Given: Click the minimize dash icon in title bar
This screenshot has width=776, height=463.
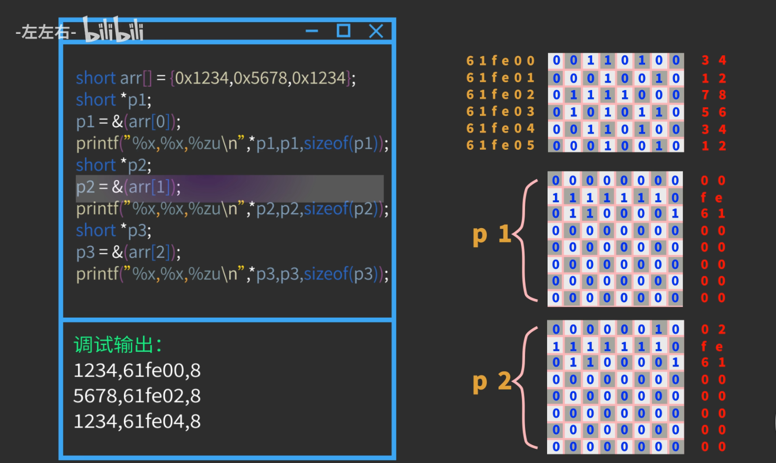Looking at the screenshot, I should [312, 31].
